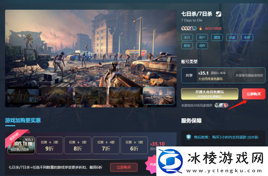Open second screenshot thumbnail with zombies
The image size is (268, 176).
[57, 96]
